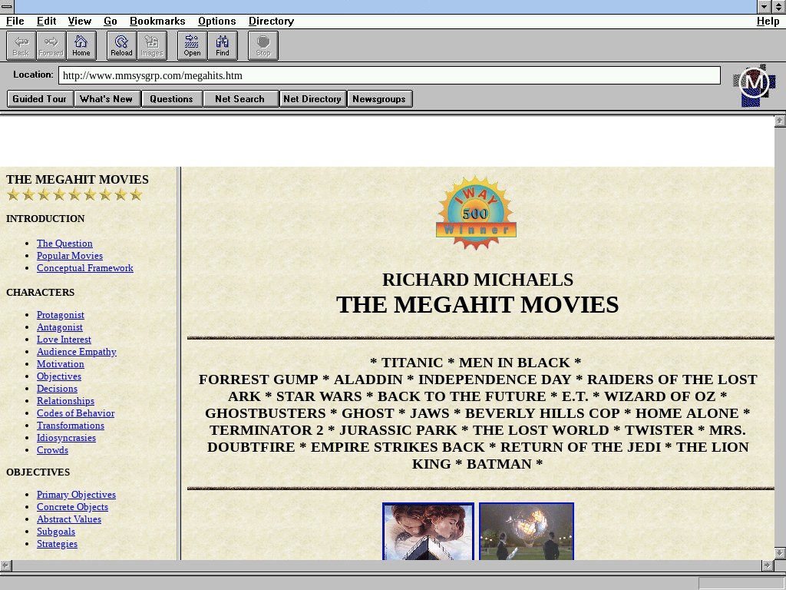Viewport: 786px width, 590px height.
Task: Click the Net Search button
Action: point(239,99)
